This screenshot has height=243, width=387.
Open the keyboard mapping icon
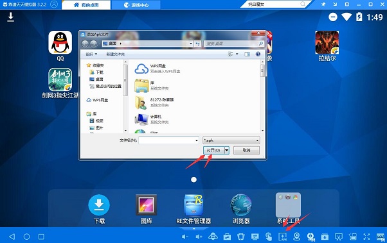point(381,237)
